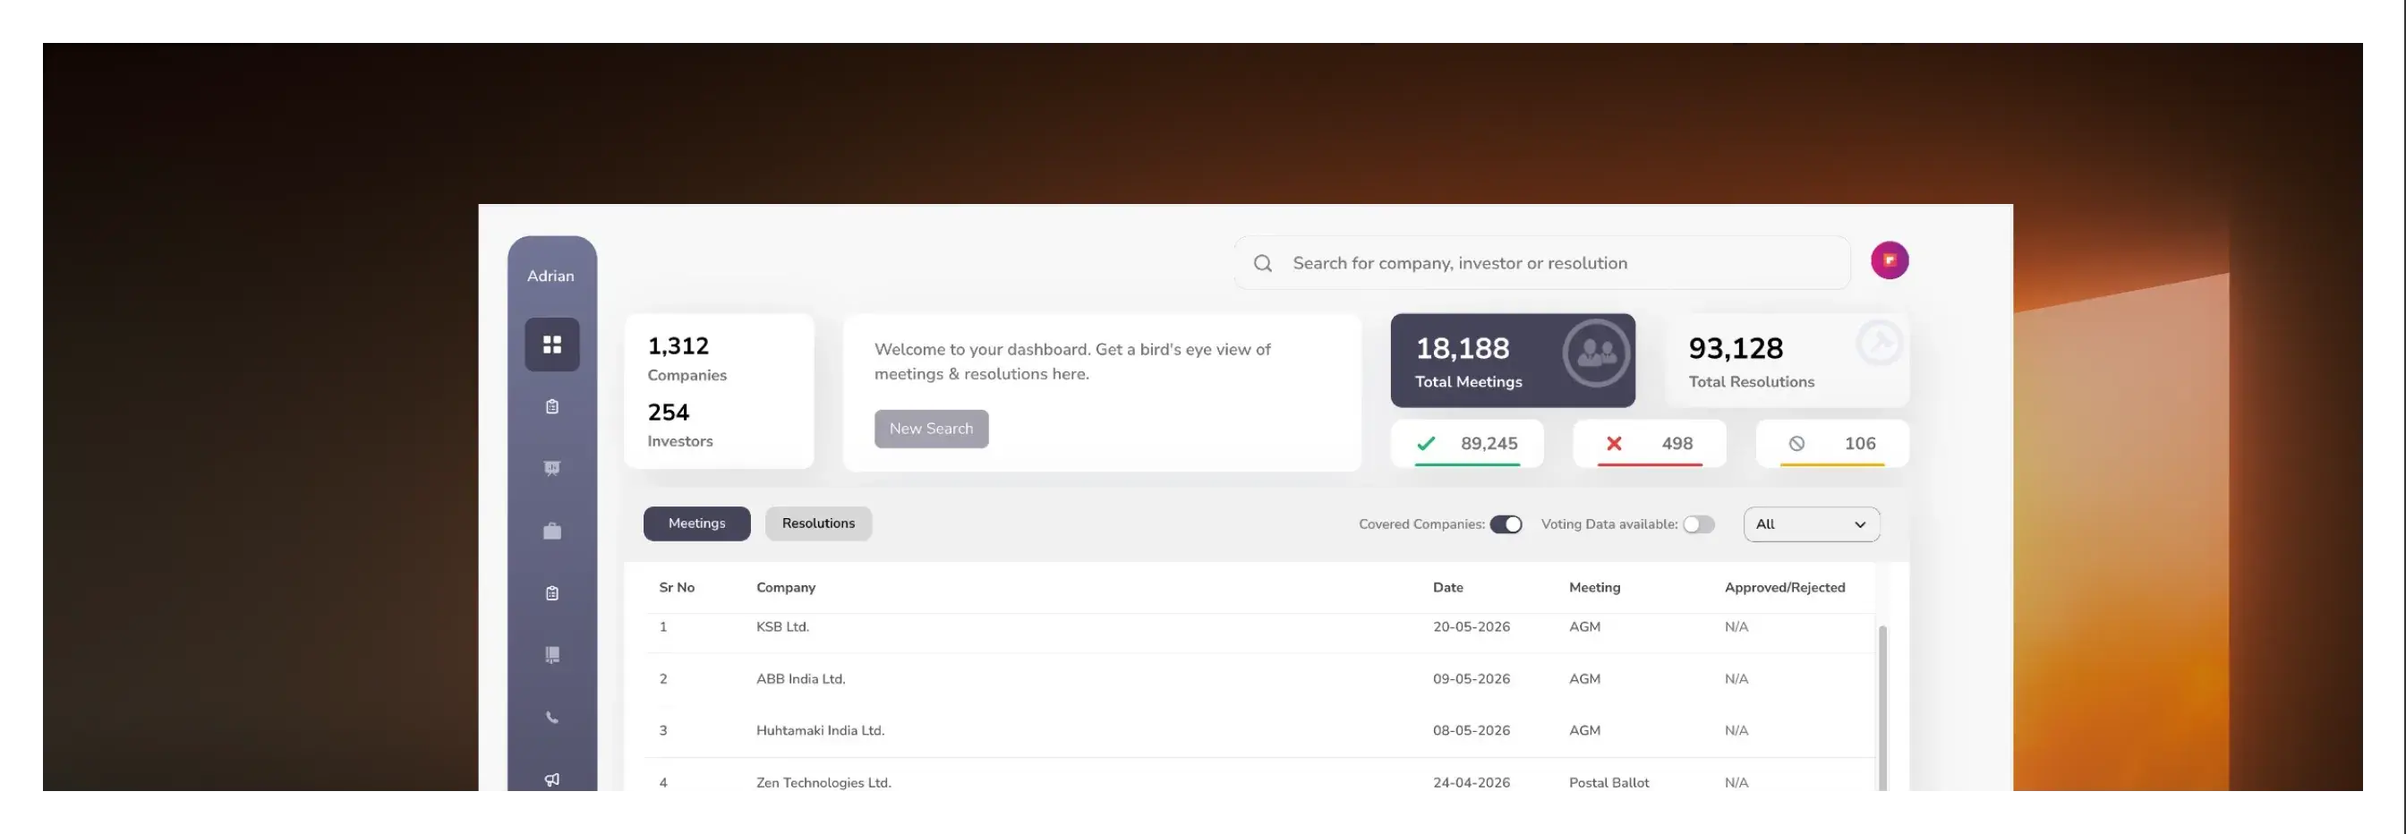Open the dashboard grid icon in sidebar
2406x834 pixels.
[x=552, y=345]
